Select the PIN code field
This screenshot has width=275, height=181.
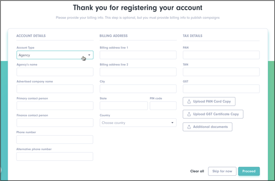tap(163, 106)
